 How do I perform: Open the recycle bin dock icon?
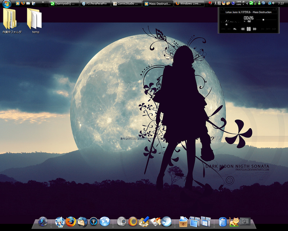223,222
